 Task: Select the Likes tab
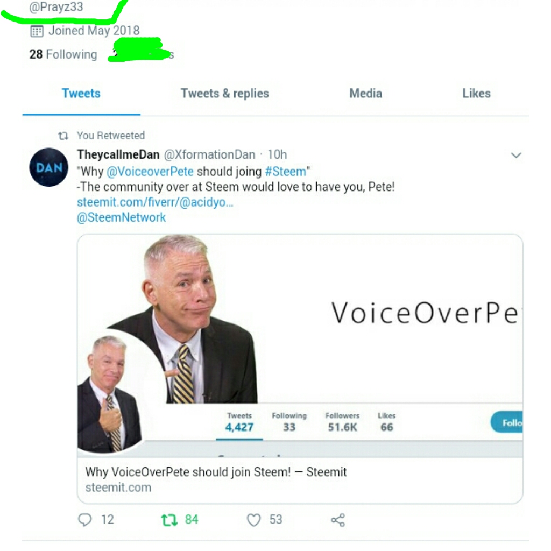pyautogui.click(x=477, y=94)
